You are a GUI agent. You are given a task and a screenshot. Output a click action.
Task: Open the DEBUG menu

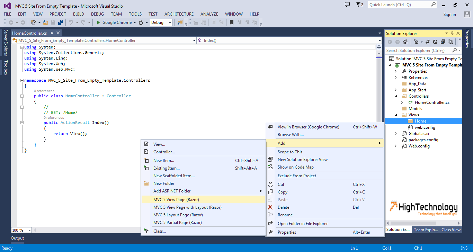coord(97,14)
